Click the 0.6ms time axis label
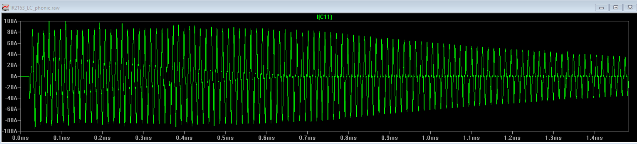The width and height of the screenshot is (637, 144). (x=266, y=138)
